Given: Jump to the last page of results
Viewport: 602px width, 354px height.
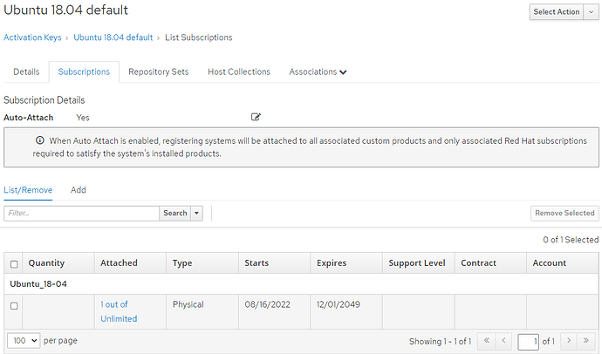Looking at the screenshot, I should (586, 341).
